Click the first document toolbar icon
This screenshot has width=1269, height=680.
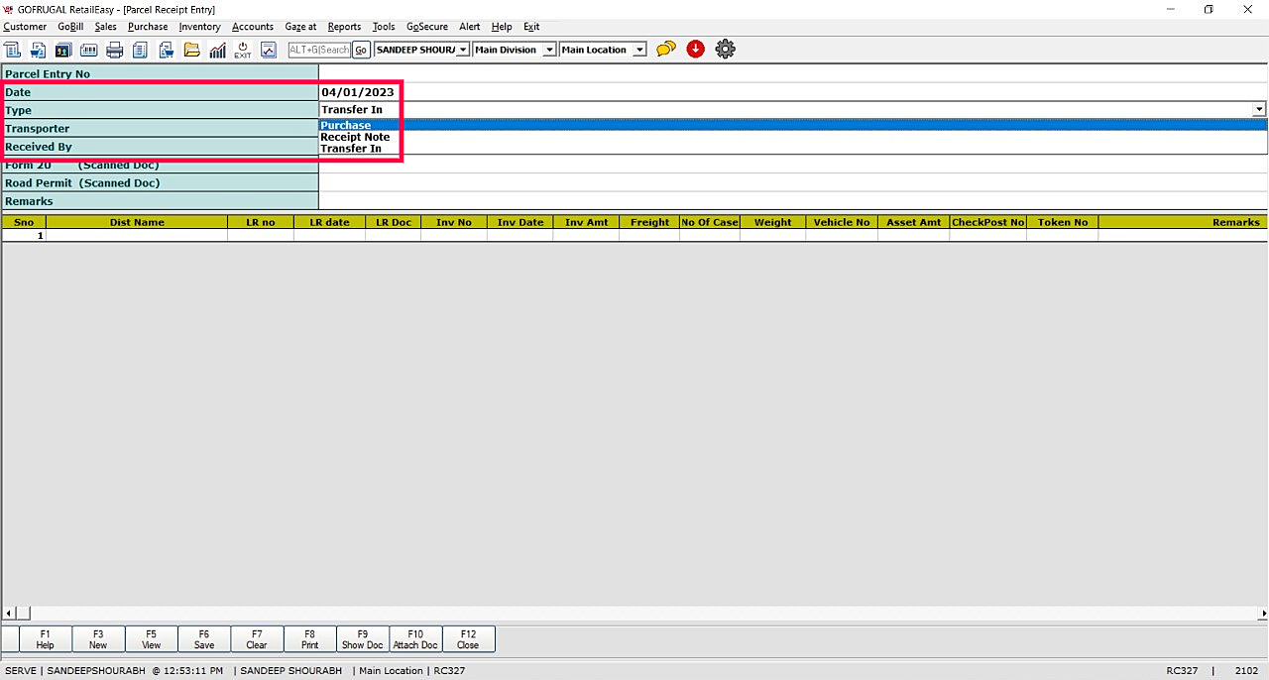click(12, 50)
